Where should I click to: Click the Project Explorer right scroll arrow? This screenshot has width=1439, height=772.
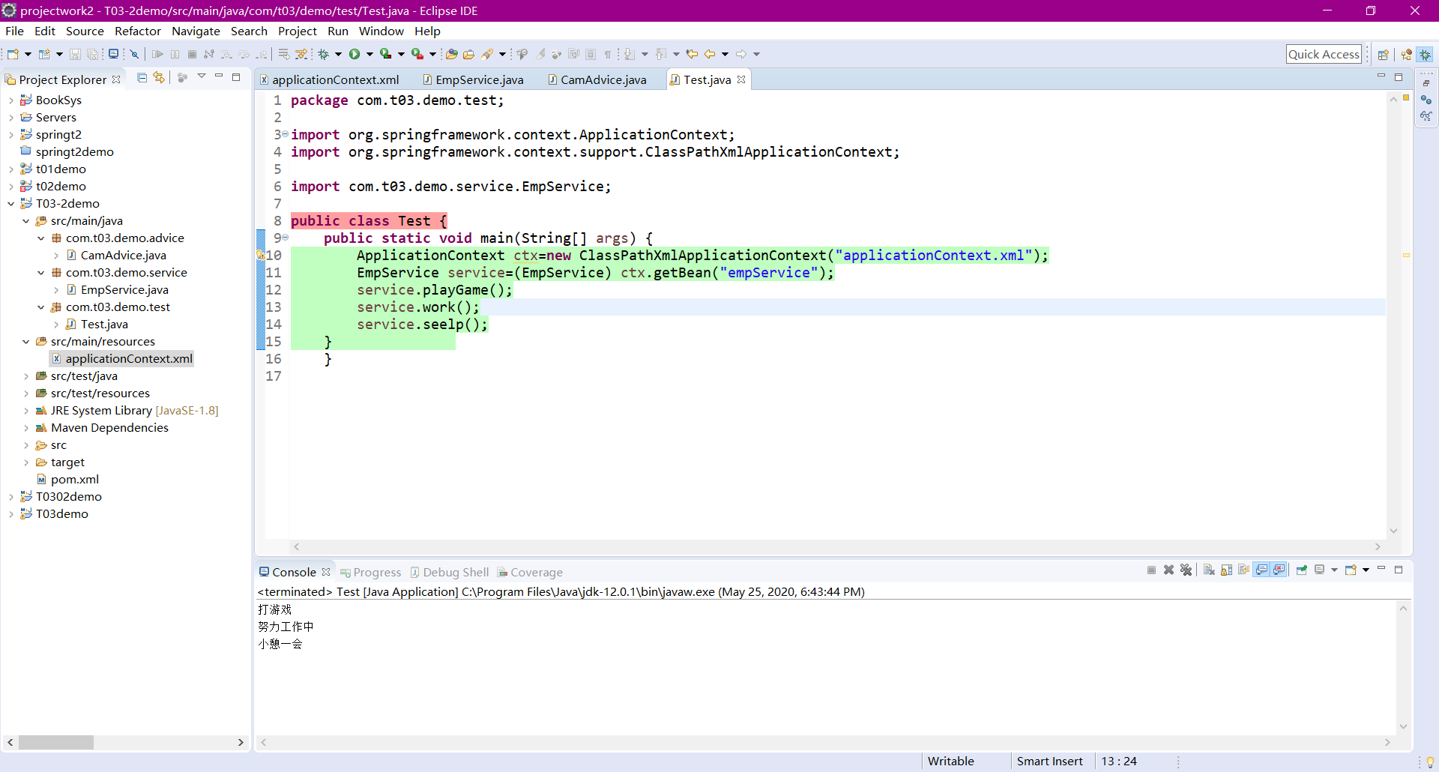coord(241,742)
